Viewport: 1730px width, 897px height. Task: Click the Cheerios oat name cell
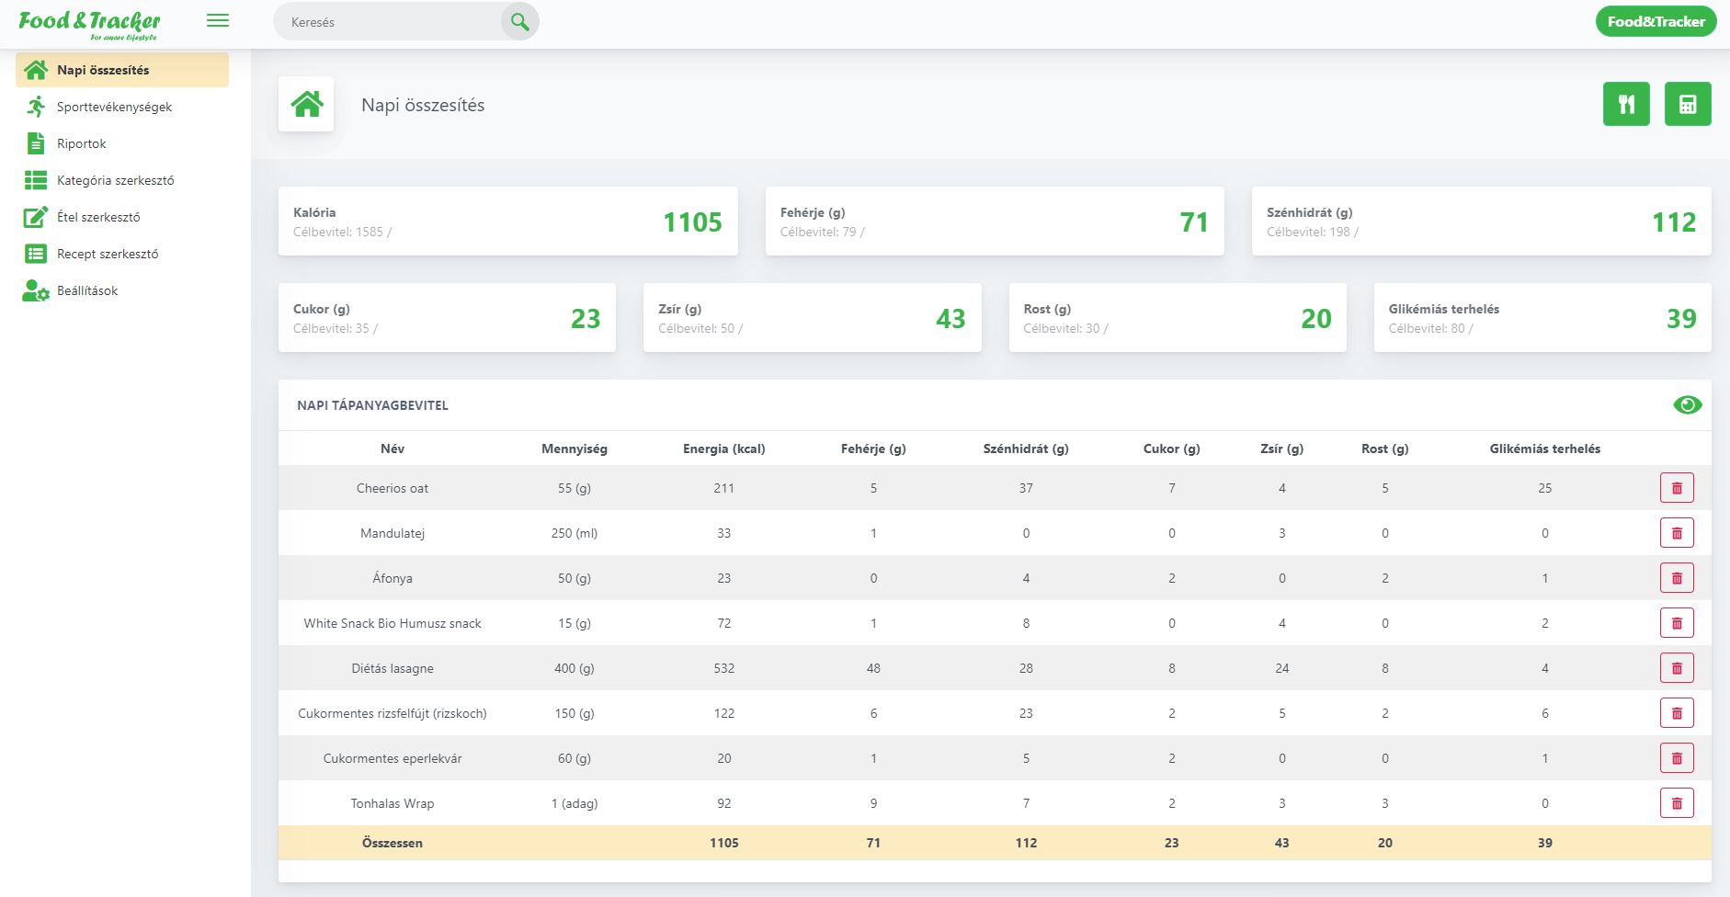[393, 488]
